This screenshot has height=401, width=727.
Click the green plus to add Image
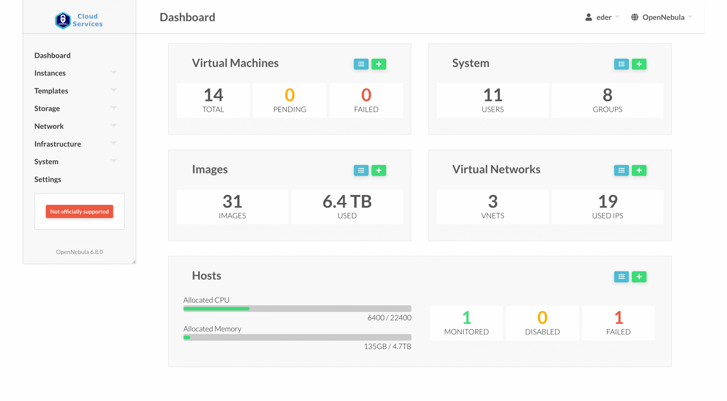[379, 170]
